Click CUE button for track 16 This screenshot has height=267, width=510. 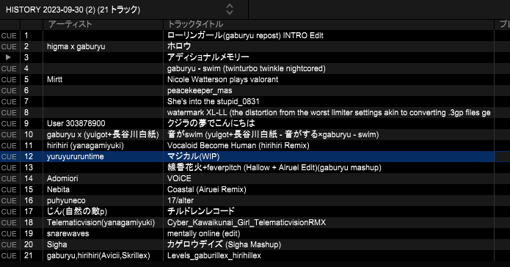pos(9,201)
